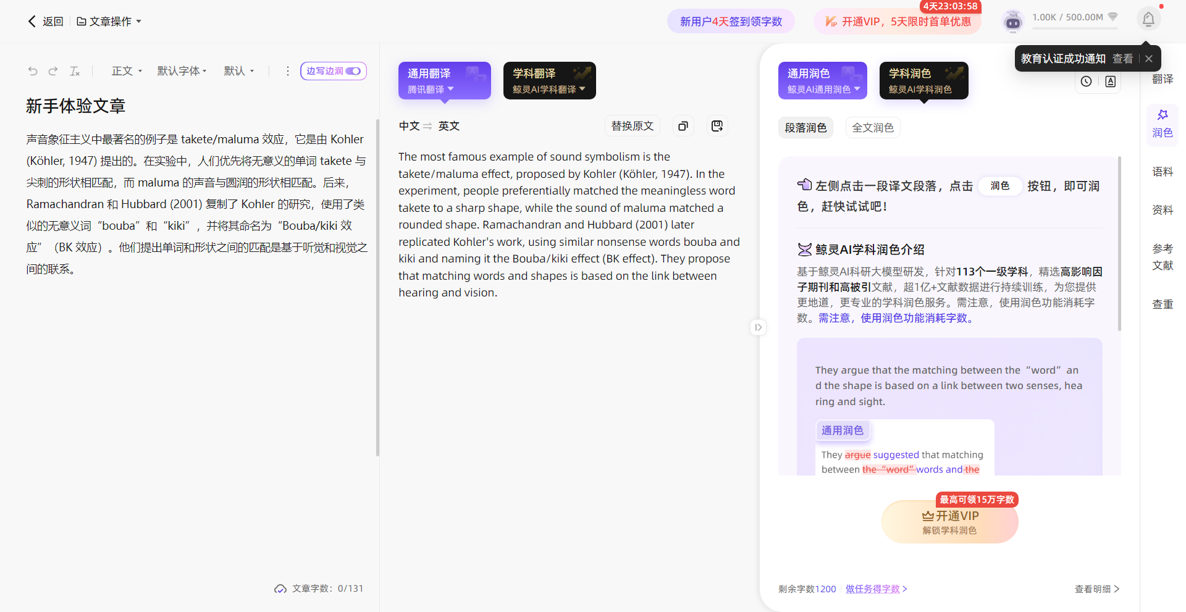Open the more options vertical dots
The image size is (1186, 612).
click(287, 71)
